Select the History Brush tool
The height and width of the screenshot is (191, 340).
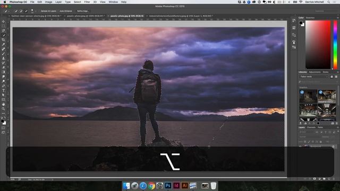[3, 63]
